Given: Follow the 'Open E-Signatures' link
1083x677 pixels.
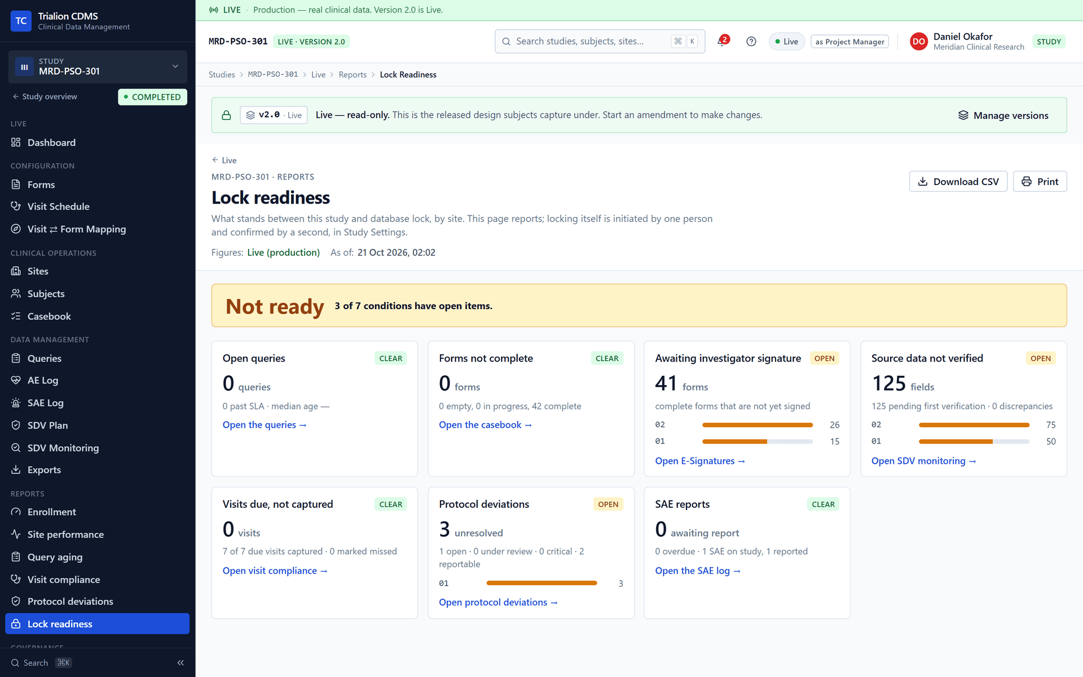Looking at the screenshot, I should click(700, 461).
